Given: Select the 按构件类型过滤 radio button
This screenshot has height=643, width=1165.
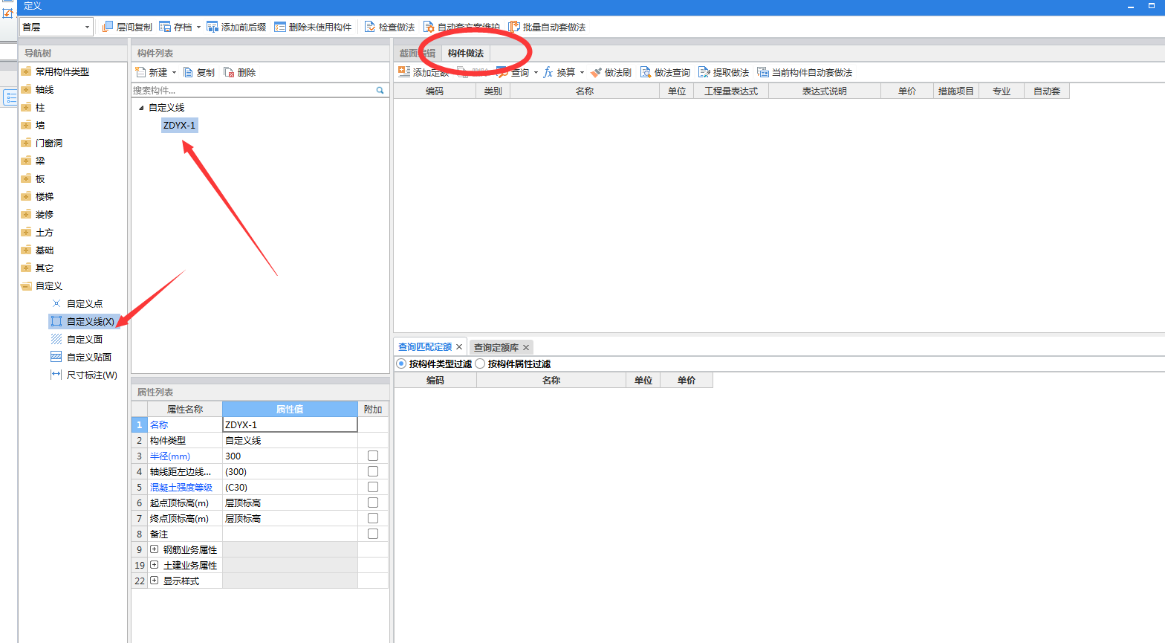Looking at the screenshot, I should [x=402, y=363].
